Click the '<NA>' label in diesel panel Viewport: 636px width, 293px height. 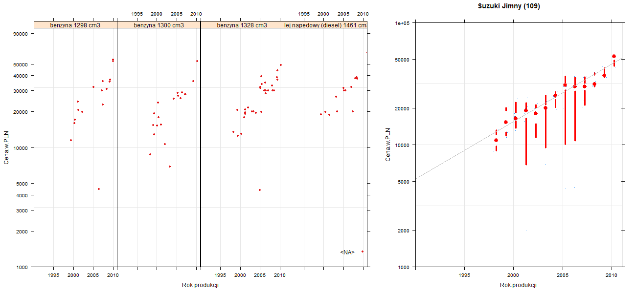347,252
